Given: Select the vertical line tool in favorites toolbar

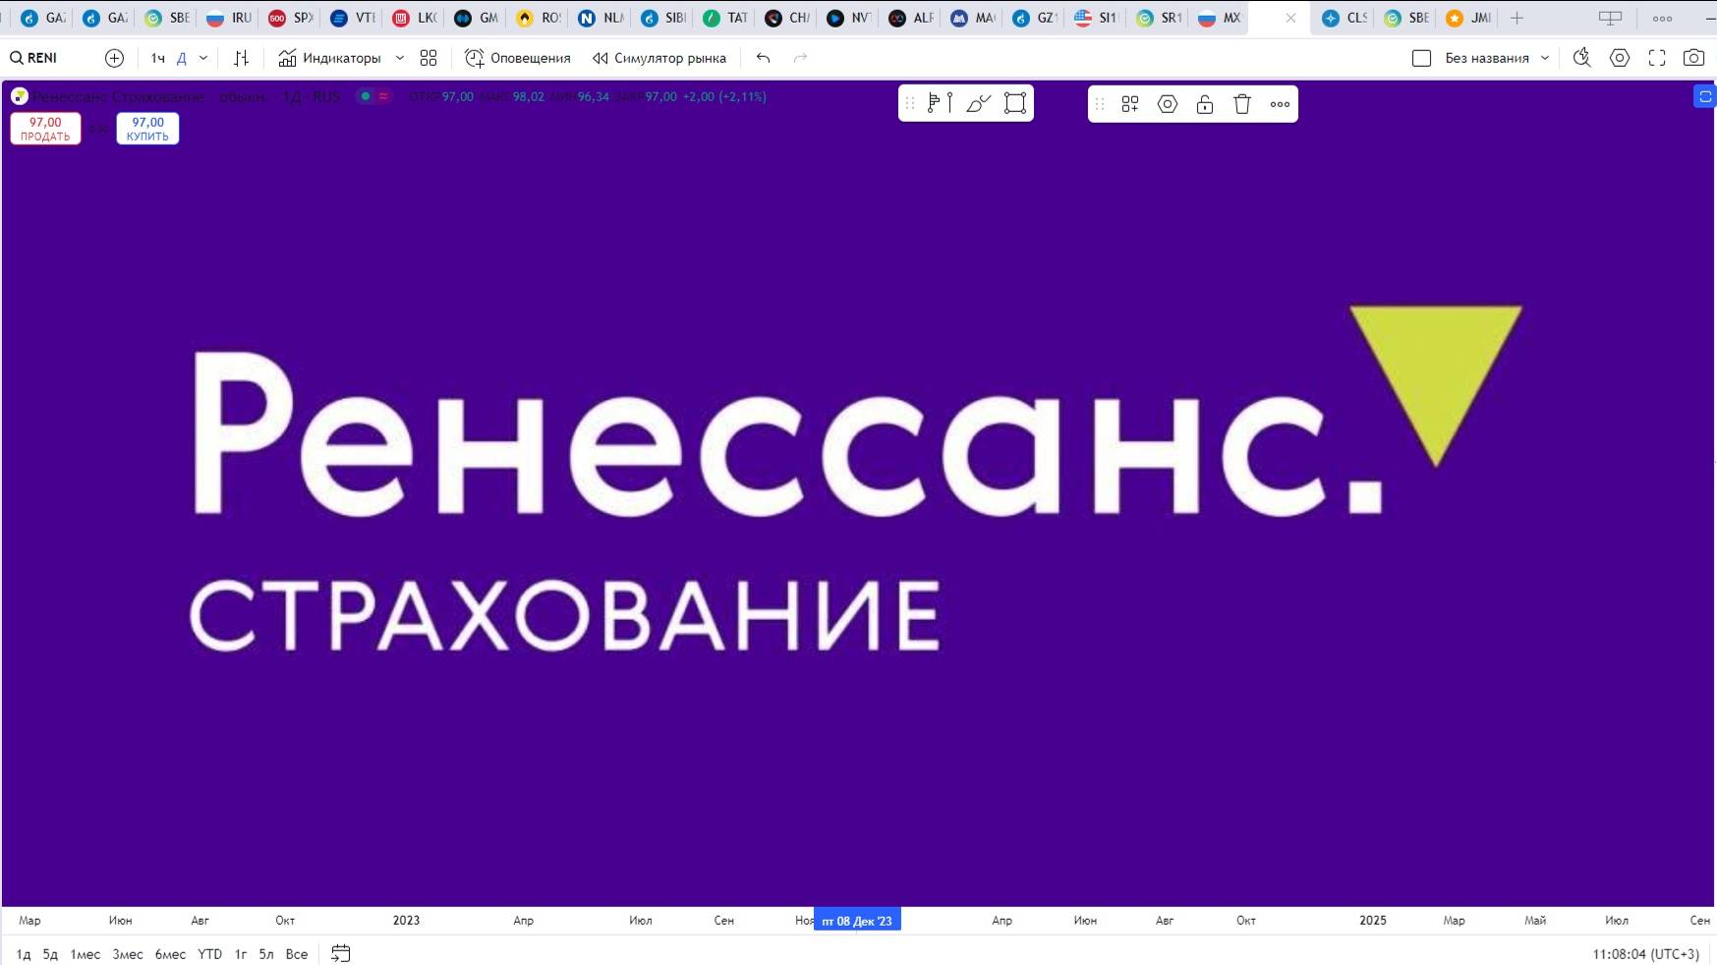Looking at the screenshot, I should pos(949,103).
